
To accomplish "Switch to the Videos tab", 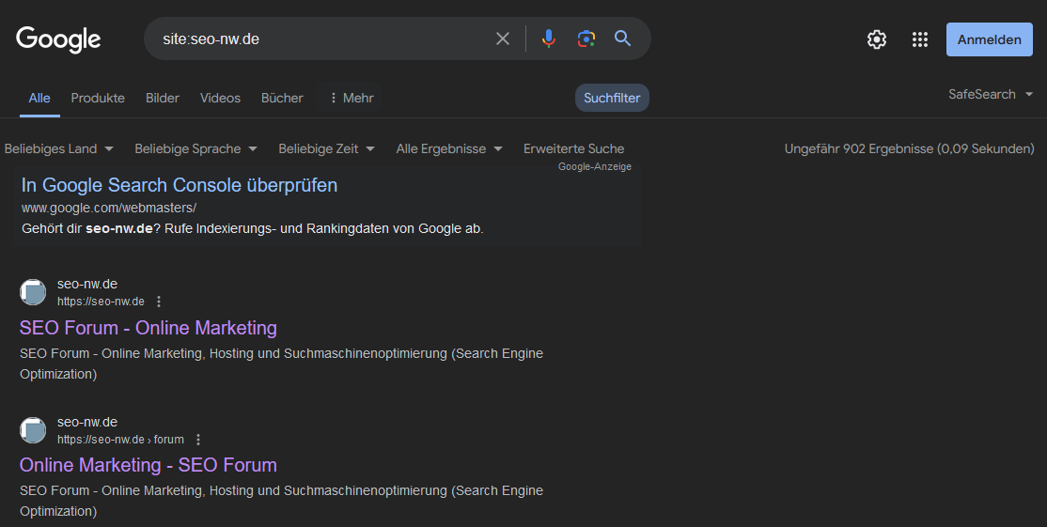I will click(220, 98).
